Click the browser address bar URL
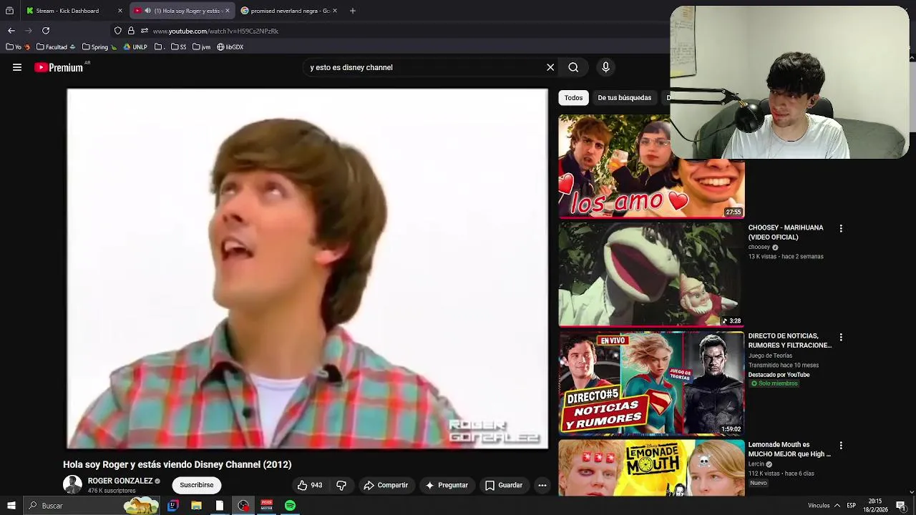The image size is (916, 515). click(x=215, y=31)
